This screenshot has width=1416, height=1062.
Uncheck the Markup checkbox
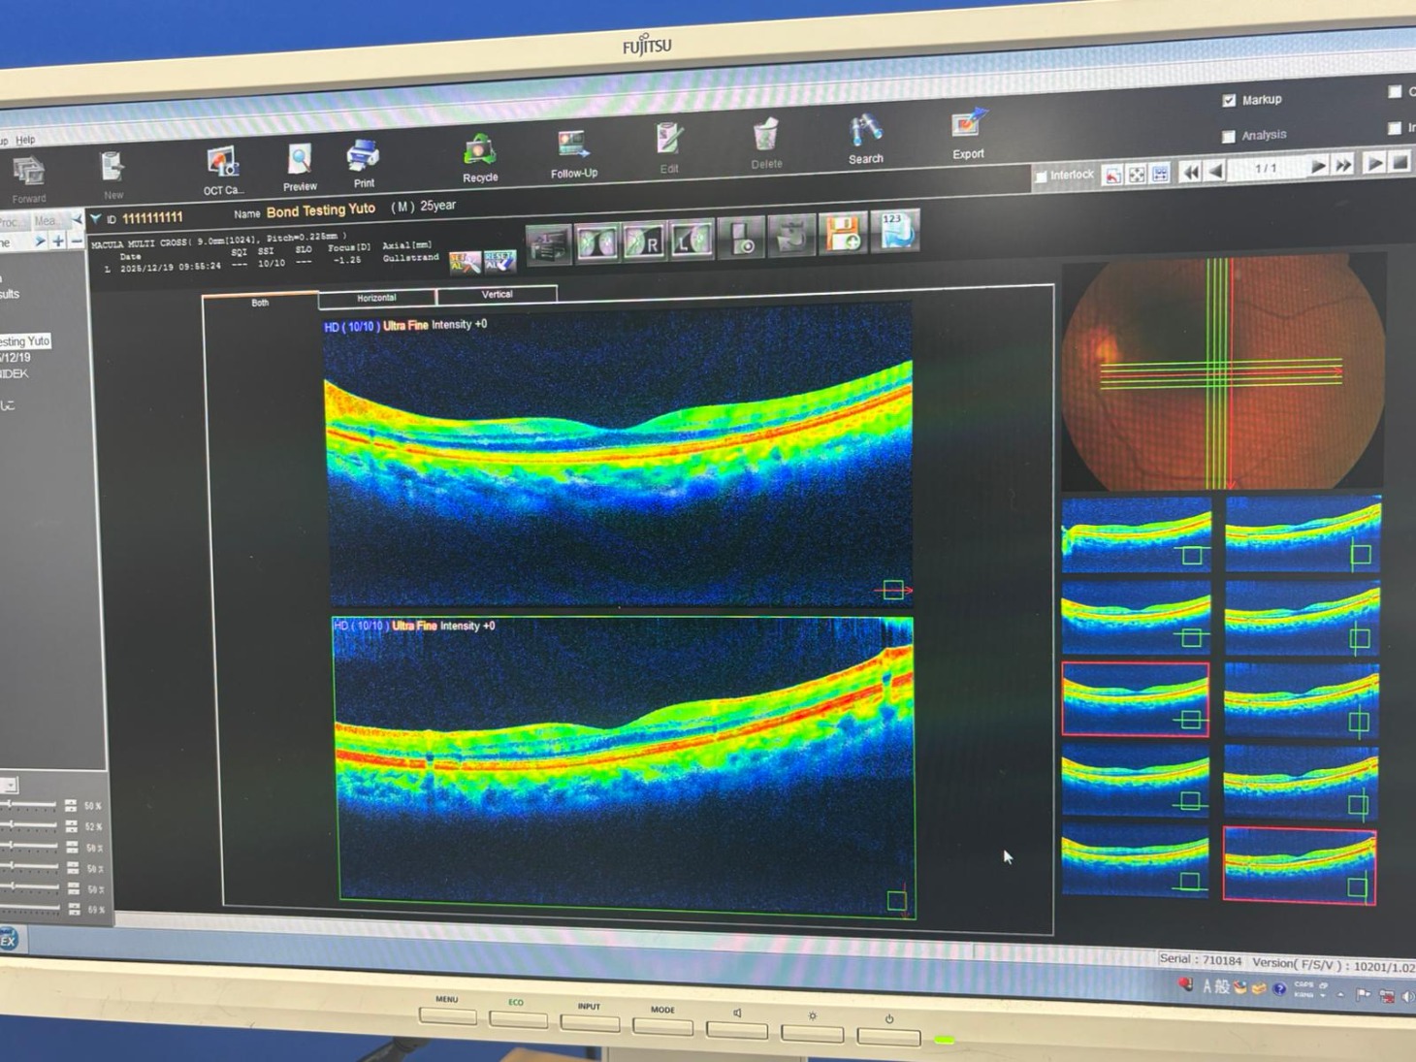point(1229,100)
